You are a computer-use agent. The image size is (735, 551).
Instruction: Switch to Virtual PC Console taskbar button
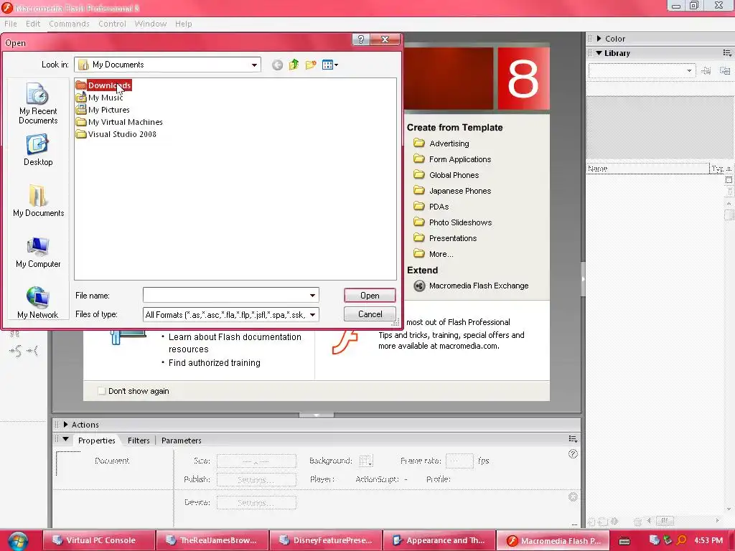click(99, 540)
